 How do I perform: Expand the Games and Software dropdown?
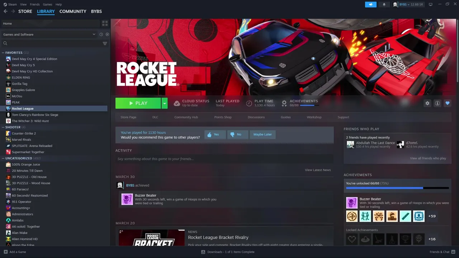point(49,34)
